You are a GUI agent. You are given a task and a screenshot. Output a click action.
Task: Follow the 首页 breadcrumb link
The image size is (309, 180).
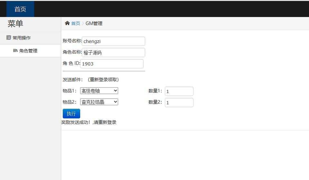76,23
